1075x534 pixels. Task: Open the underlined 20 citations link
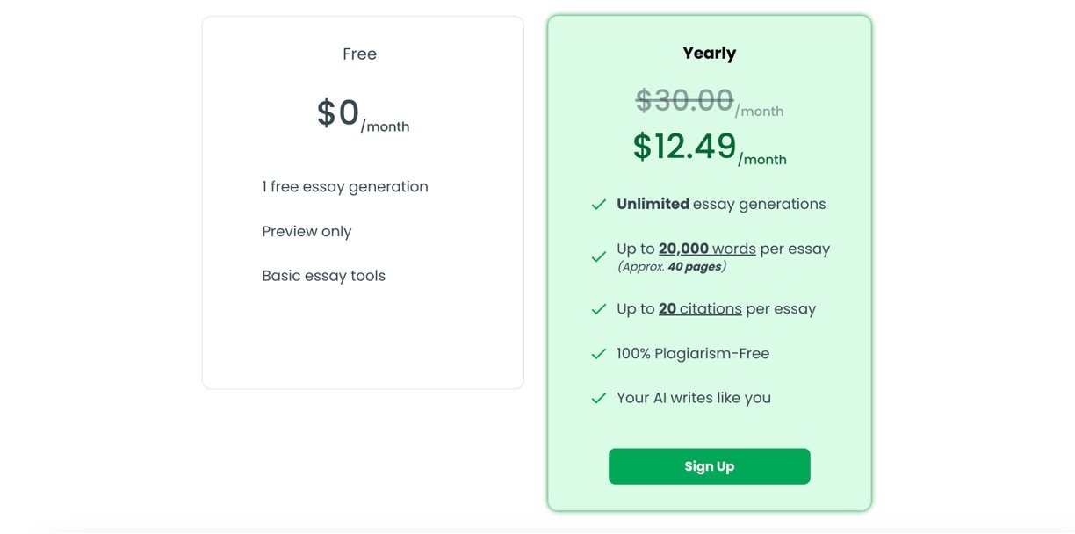click(700, 309)
